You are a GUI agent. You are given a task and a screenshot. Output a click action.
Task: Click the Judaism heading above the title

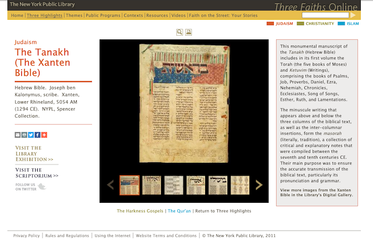coord(26,42)
